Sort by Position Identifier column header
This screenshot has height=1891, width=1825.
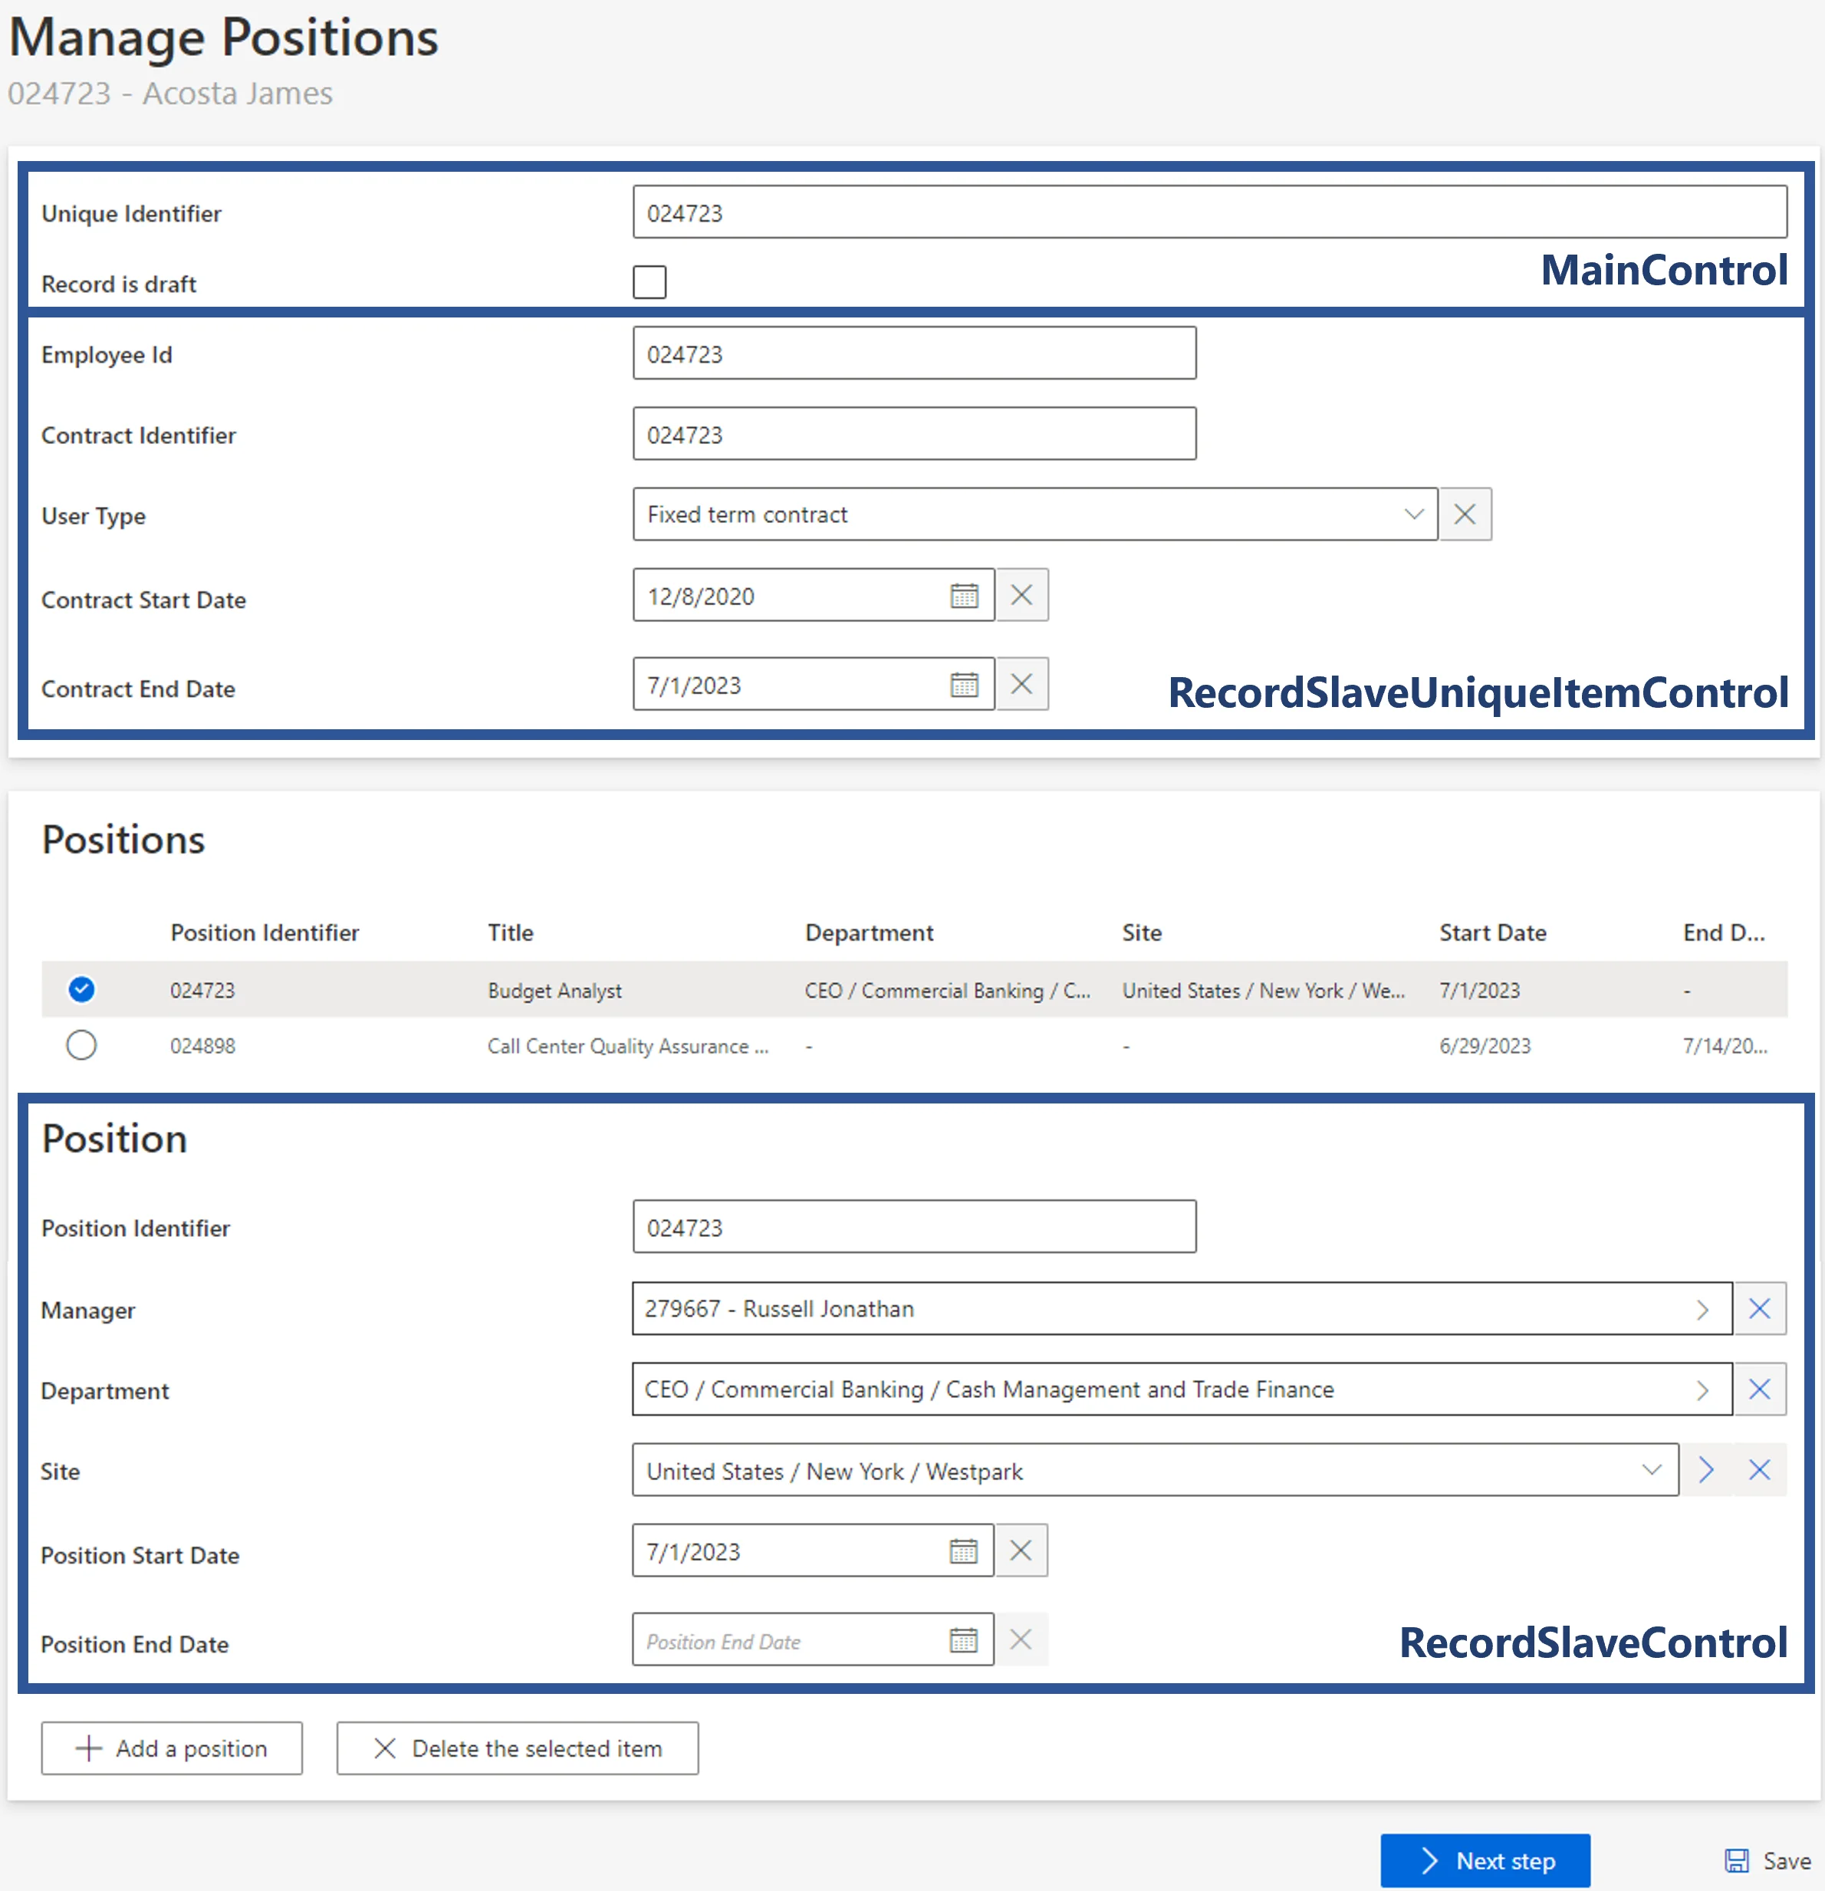[265, 933]
